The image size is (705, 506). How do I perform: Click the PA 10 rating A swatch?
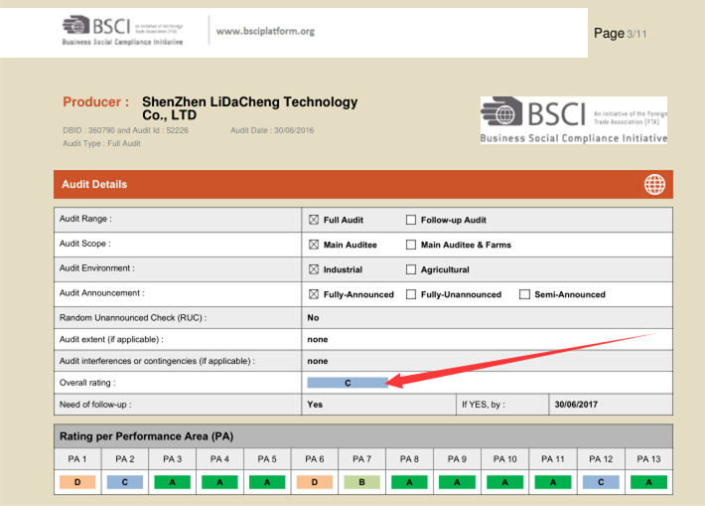[505, 482]
